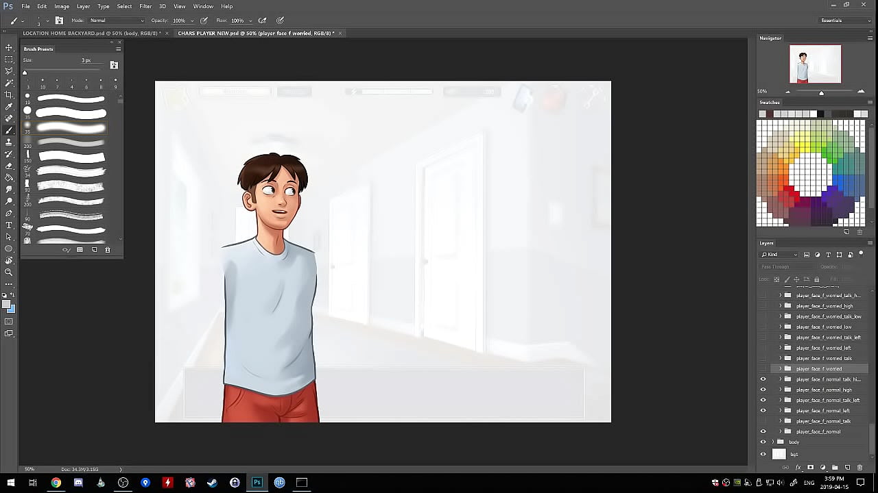Pick the Eyedropper tool
The image size is (878, 493).
click(9, 106)
